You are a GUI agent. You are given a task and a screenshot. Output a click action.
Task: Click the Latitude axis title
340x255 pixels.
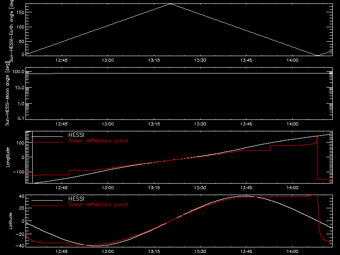(x=10, y=221)
